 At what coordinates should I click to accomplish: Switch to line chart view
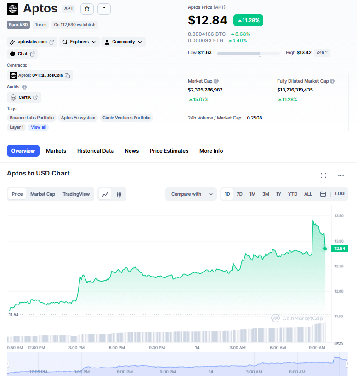105,194
